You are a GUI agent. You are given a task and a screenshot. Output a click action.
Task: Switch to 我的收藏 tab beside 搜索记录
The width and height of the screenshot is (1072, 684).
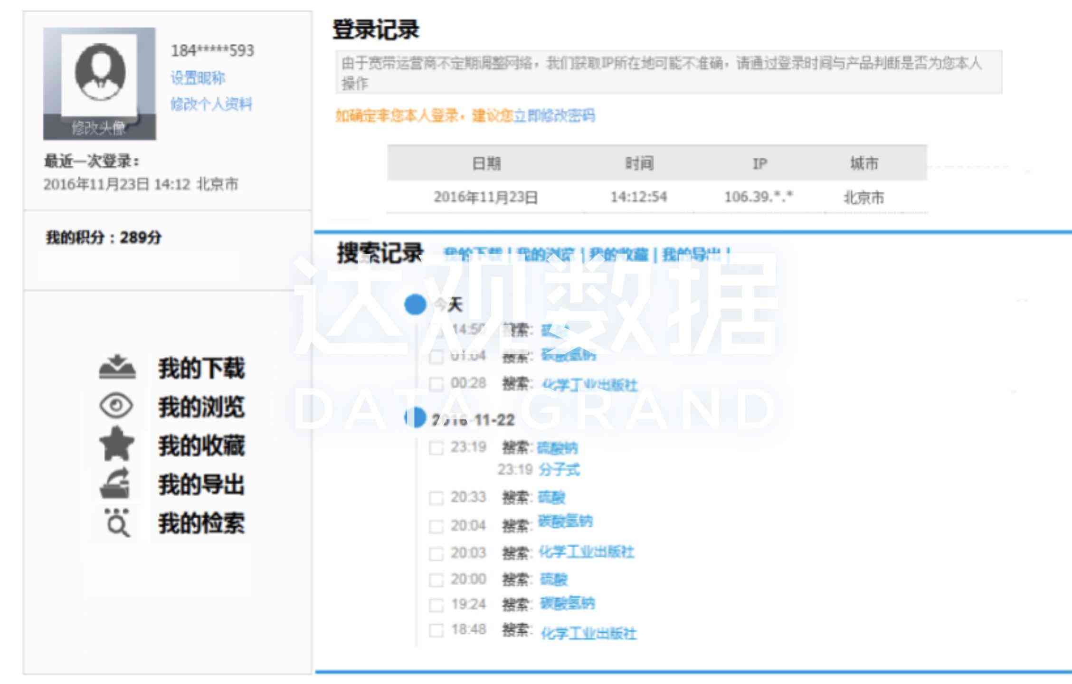coord(619,255)
